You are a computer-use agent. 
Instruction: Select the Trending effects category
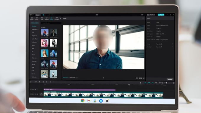click(34, 26)
